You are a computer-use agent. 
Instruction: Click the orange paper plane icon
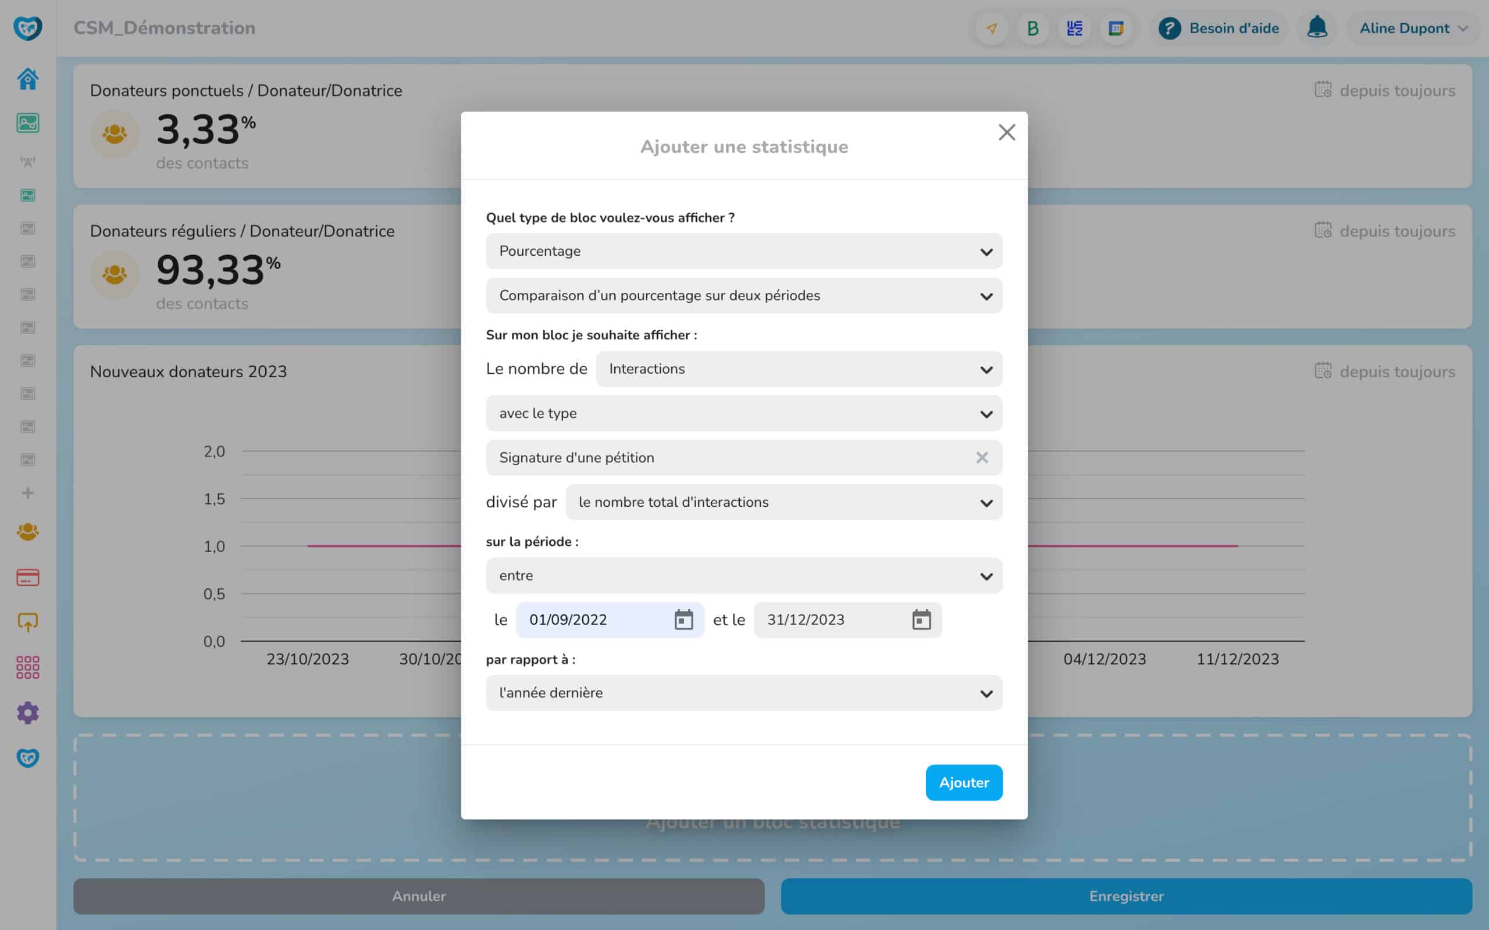click(992, 28)
